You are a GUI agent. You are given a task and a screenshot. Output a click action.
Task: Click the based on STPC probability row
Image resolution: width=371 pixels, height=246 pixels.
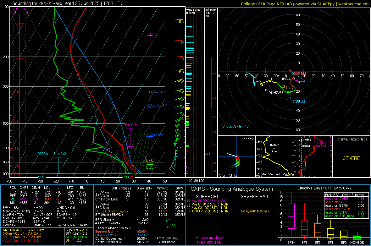click(x=345, y=212)
